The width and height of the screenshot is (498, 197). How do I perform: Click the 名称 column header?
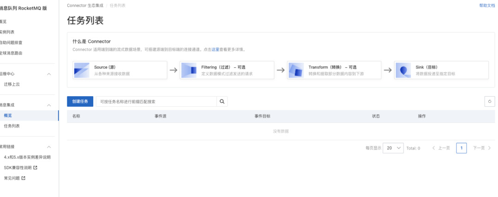pyautogui.click(x=76, y=116)
